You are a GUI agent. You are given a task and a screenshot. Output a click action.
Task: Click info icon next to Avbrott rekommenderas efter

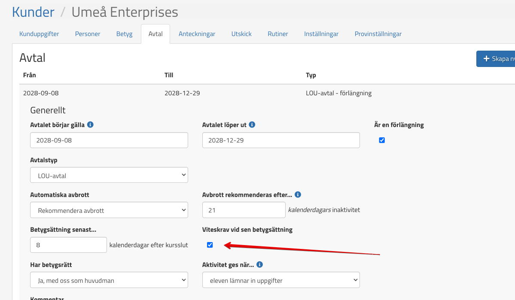tap(298, 194)
